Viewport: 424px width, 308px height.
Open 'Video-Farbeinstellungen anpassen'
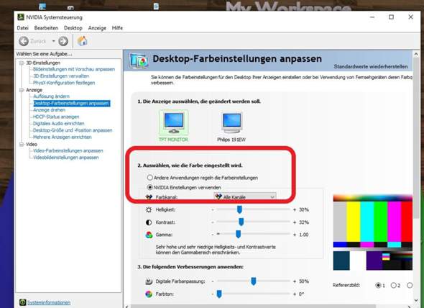click(x=68, y=150)
